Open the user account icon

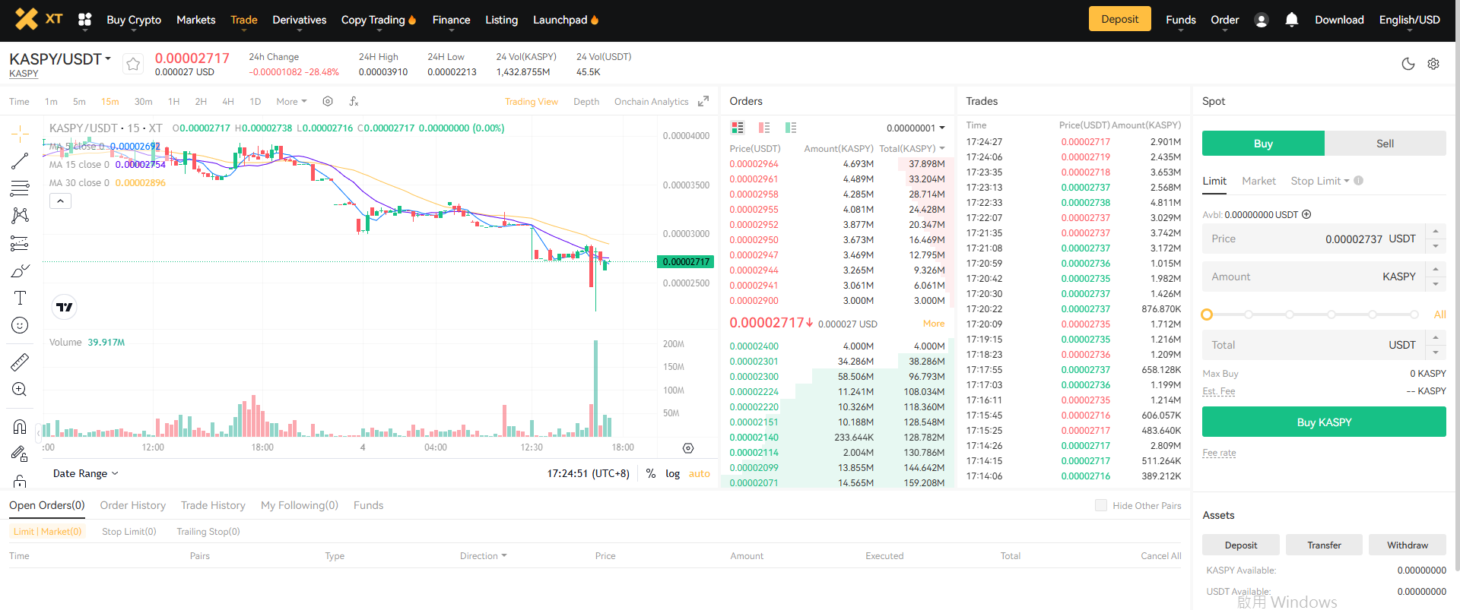click(x=1262, y=21)
